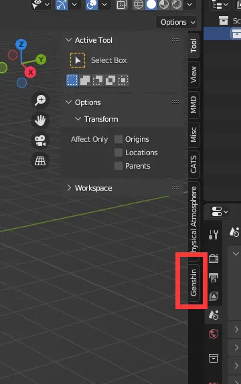
Task: Select the highlighted collection row in Outliner
Action: (x=222, y=33)
